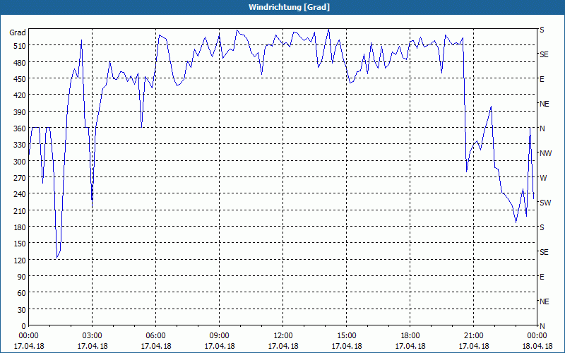Click the 00:00 label above 18.04.18
This screenshot has height=353, width=565.
click(537, 336)
